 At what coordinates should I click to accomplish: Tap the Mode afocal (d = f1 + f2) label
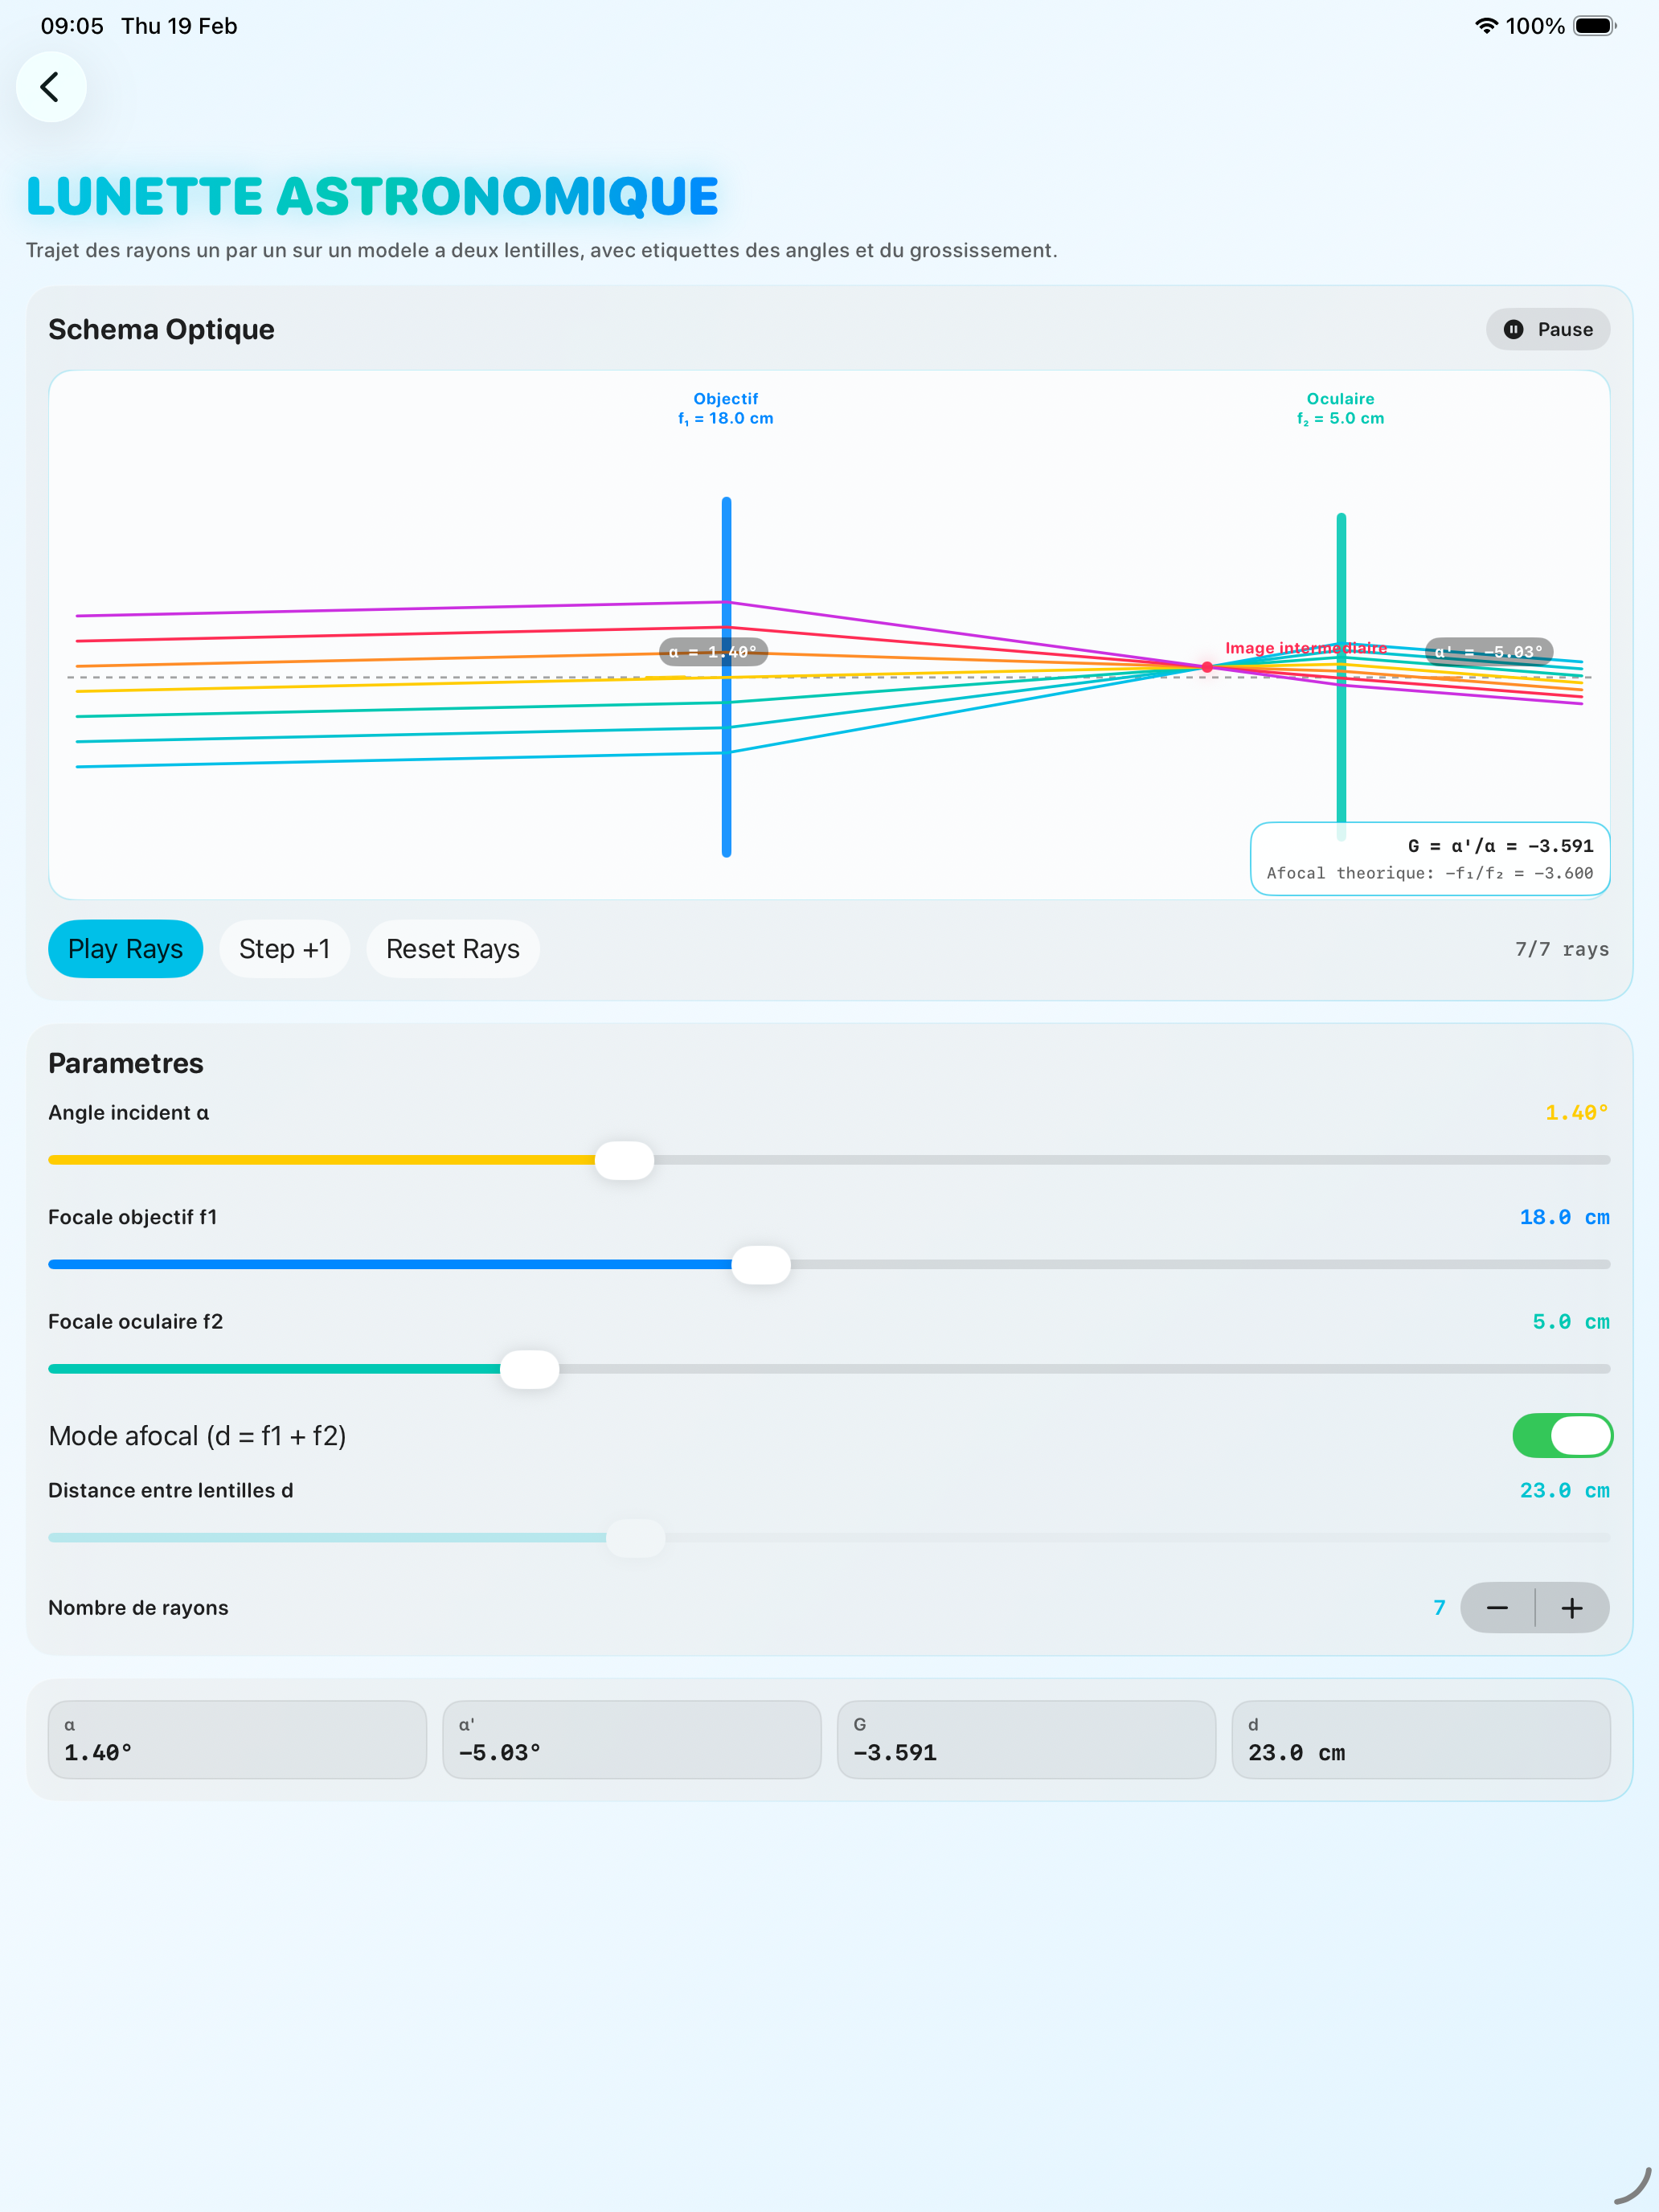coord(197,1436)
